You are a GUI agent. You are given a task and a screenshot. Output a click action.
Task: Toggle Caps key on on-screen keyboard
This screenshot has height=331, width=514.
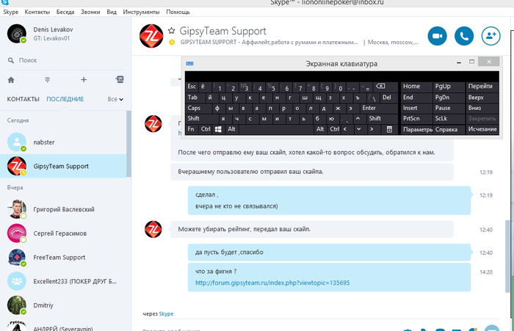(199, 108)
